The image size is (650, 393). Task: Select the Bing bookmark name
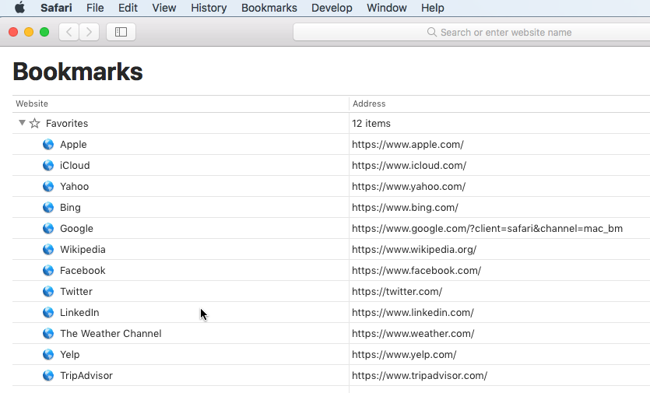(x=70, y=208)
